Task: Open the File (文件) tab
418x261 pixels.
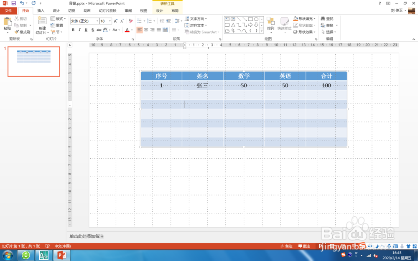Action: point(8,11)
